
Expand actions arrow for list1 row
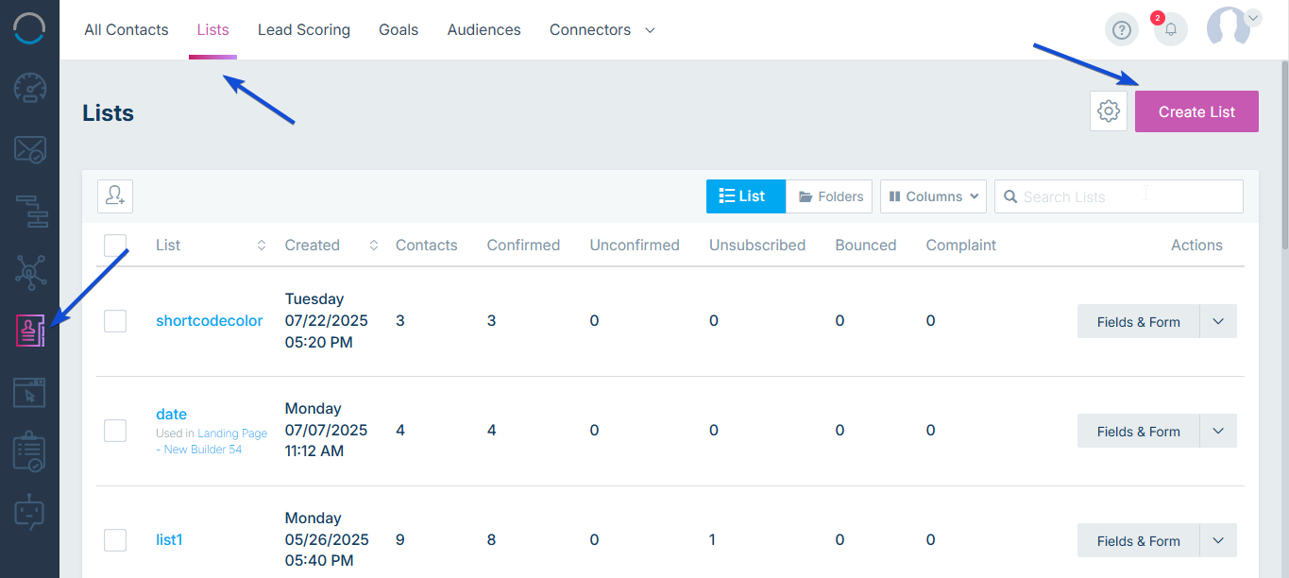pyautogui.click(x=1218, y=540)
